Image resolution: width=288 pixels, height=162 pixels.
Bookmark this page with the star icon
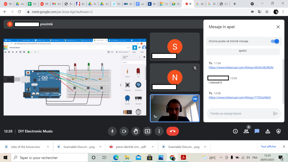click(x=267, y=12)
